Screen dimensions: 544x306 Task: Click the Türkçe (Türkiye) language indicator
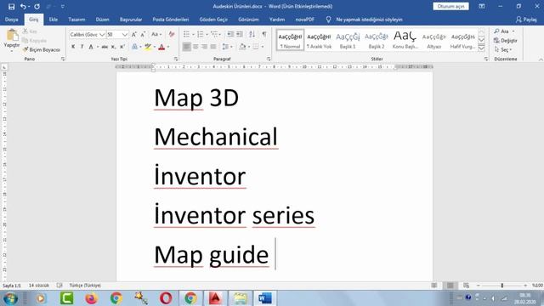coord(85,286)
